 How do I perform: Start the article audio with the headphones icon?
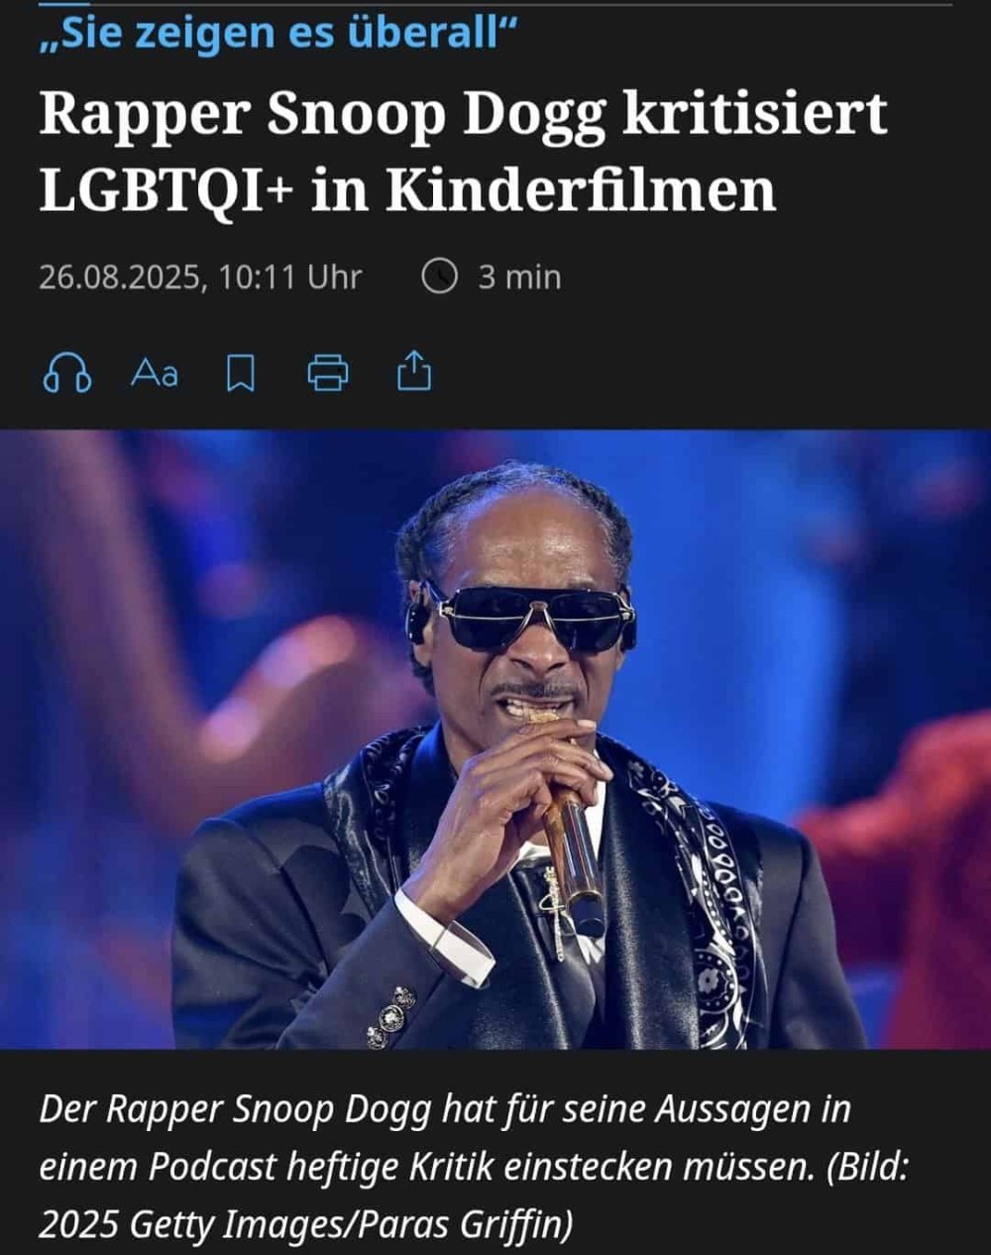(67, 374)
